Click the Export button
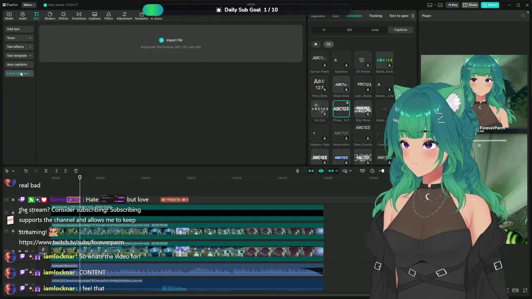 click(490, 5)
